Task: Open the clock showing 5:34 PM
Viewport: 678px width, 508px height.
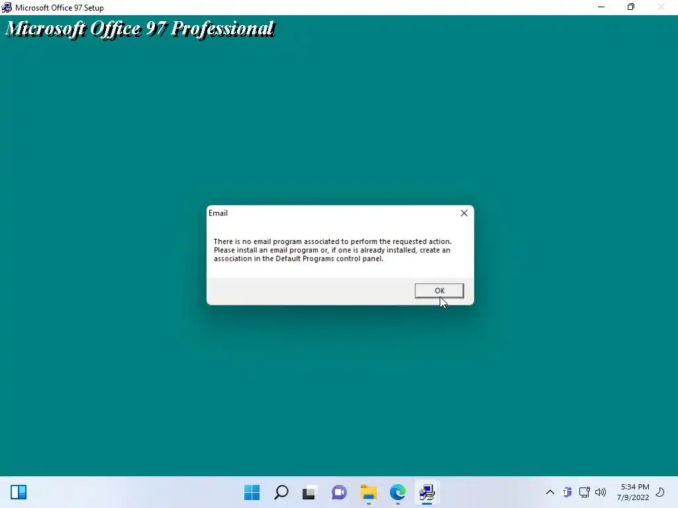Action: click(x=633, y=492)
